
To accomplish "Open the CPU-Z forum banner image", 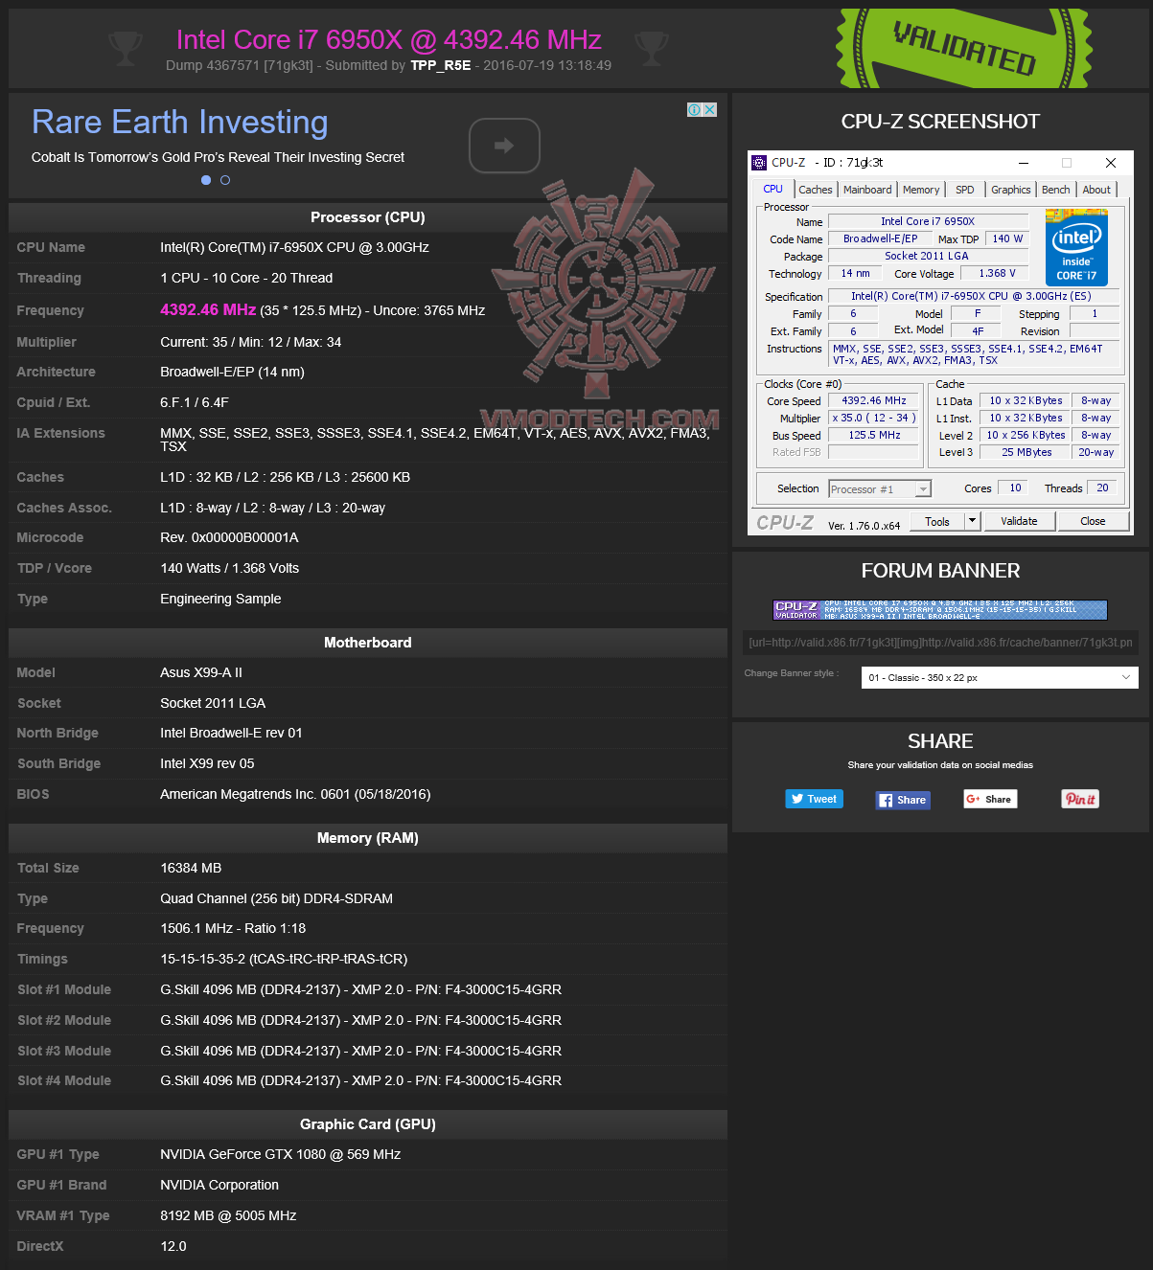I will click(940, 610).
